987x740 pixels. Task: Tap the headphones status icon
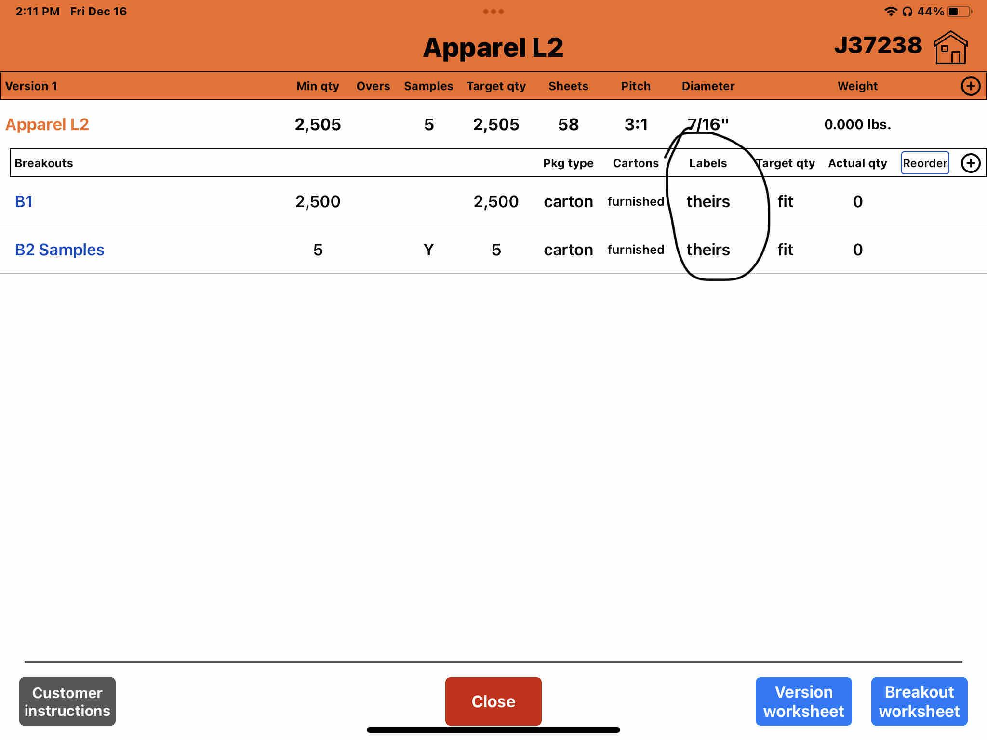907,12
